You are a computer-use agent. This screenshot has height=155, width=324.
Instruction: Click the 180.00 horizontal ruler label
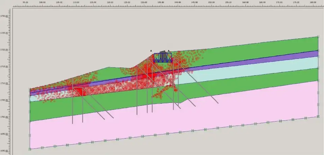coord(313,2)
